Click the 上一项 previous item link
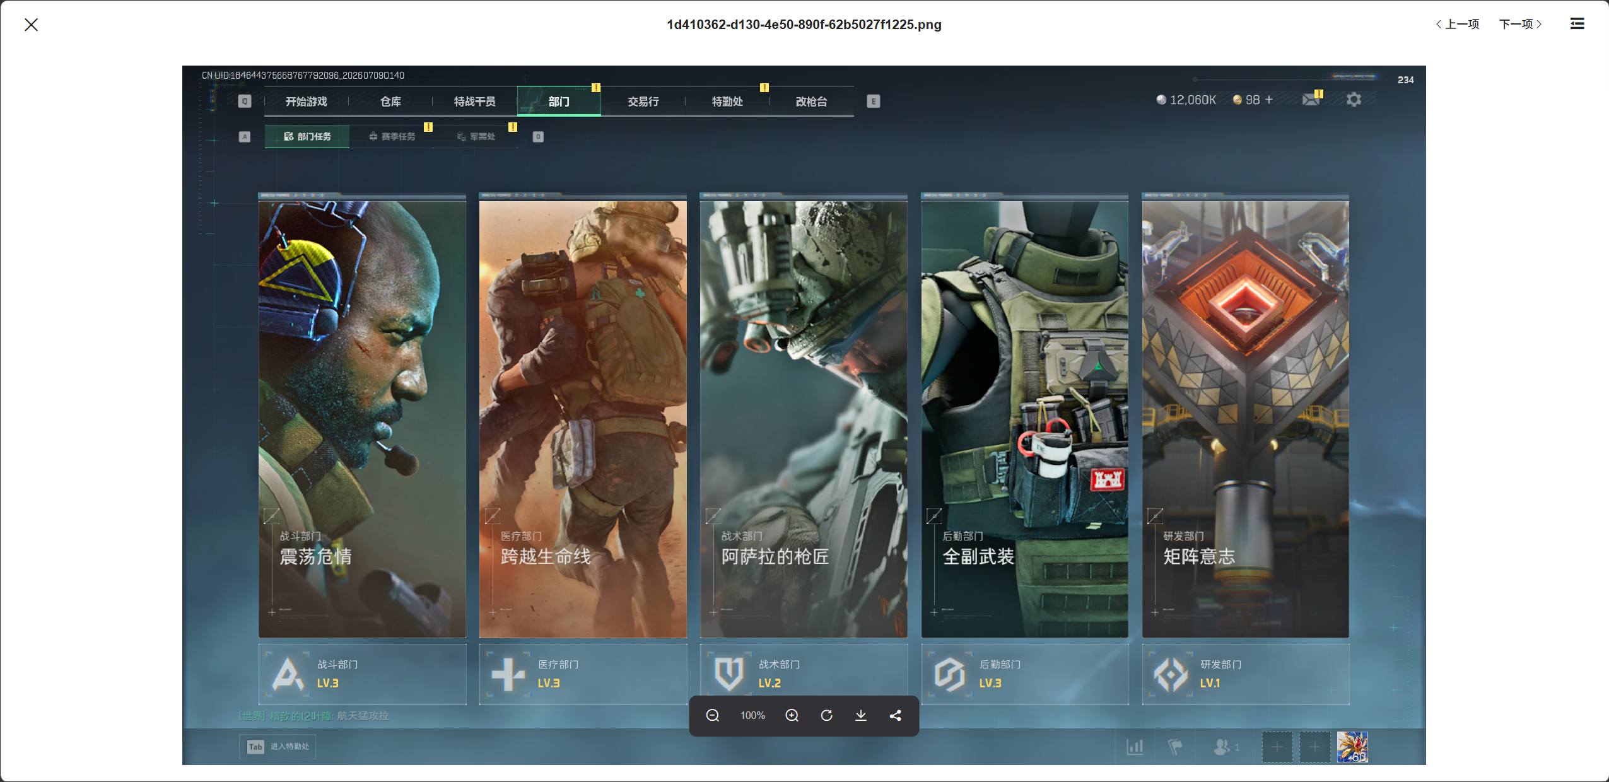 [1457, 24]
